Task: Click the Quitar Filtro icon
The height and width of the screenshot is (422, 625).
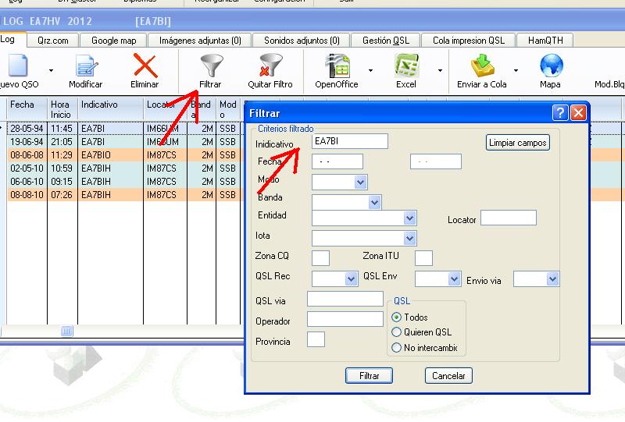Action: (x=270, y=66)
